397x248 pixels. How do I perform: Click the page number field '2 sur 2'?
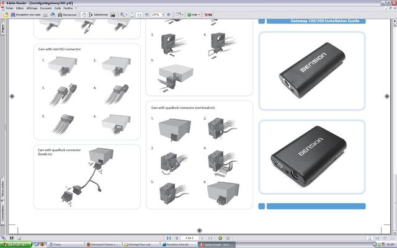(189, 238)
